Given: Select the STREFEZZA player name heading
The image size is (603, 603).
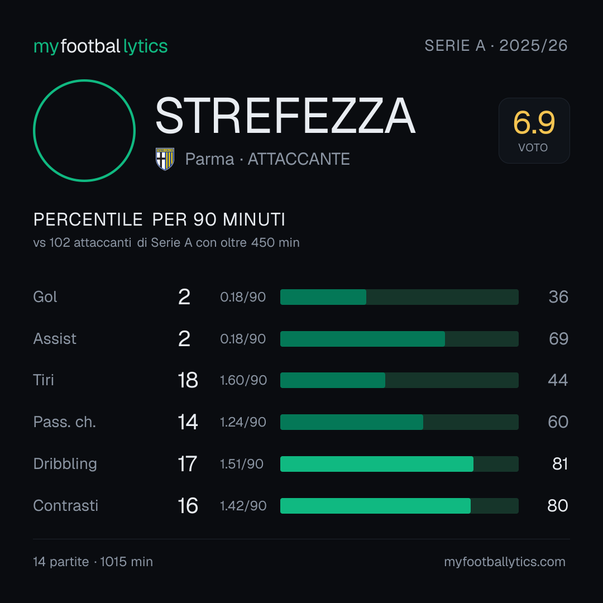Looking at the screenshot, I should [x=285, y=116].
